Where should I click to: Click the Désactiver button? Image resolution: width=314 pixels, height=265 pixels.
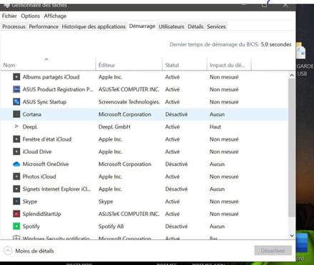pyautogui.click(x=273, y=251)
